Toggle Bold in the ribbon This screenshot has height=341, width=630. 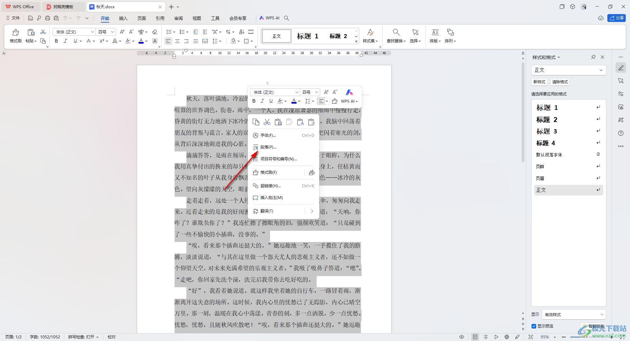(x=56, y=41)
